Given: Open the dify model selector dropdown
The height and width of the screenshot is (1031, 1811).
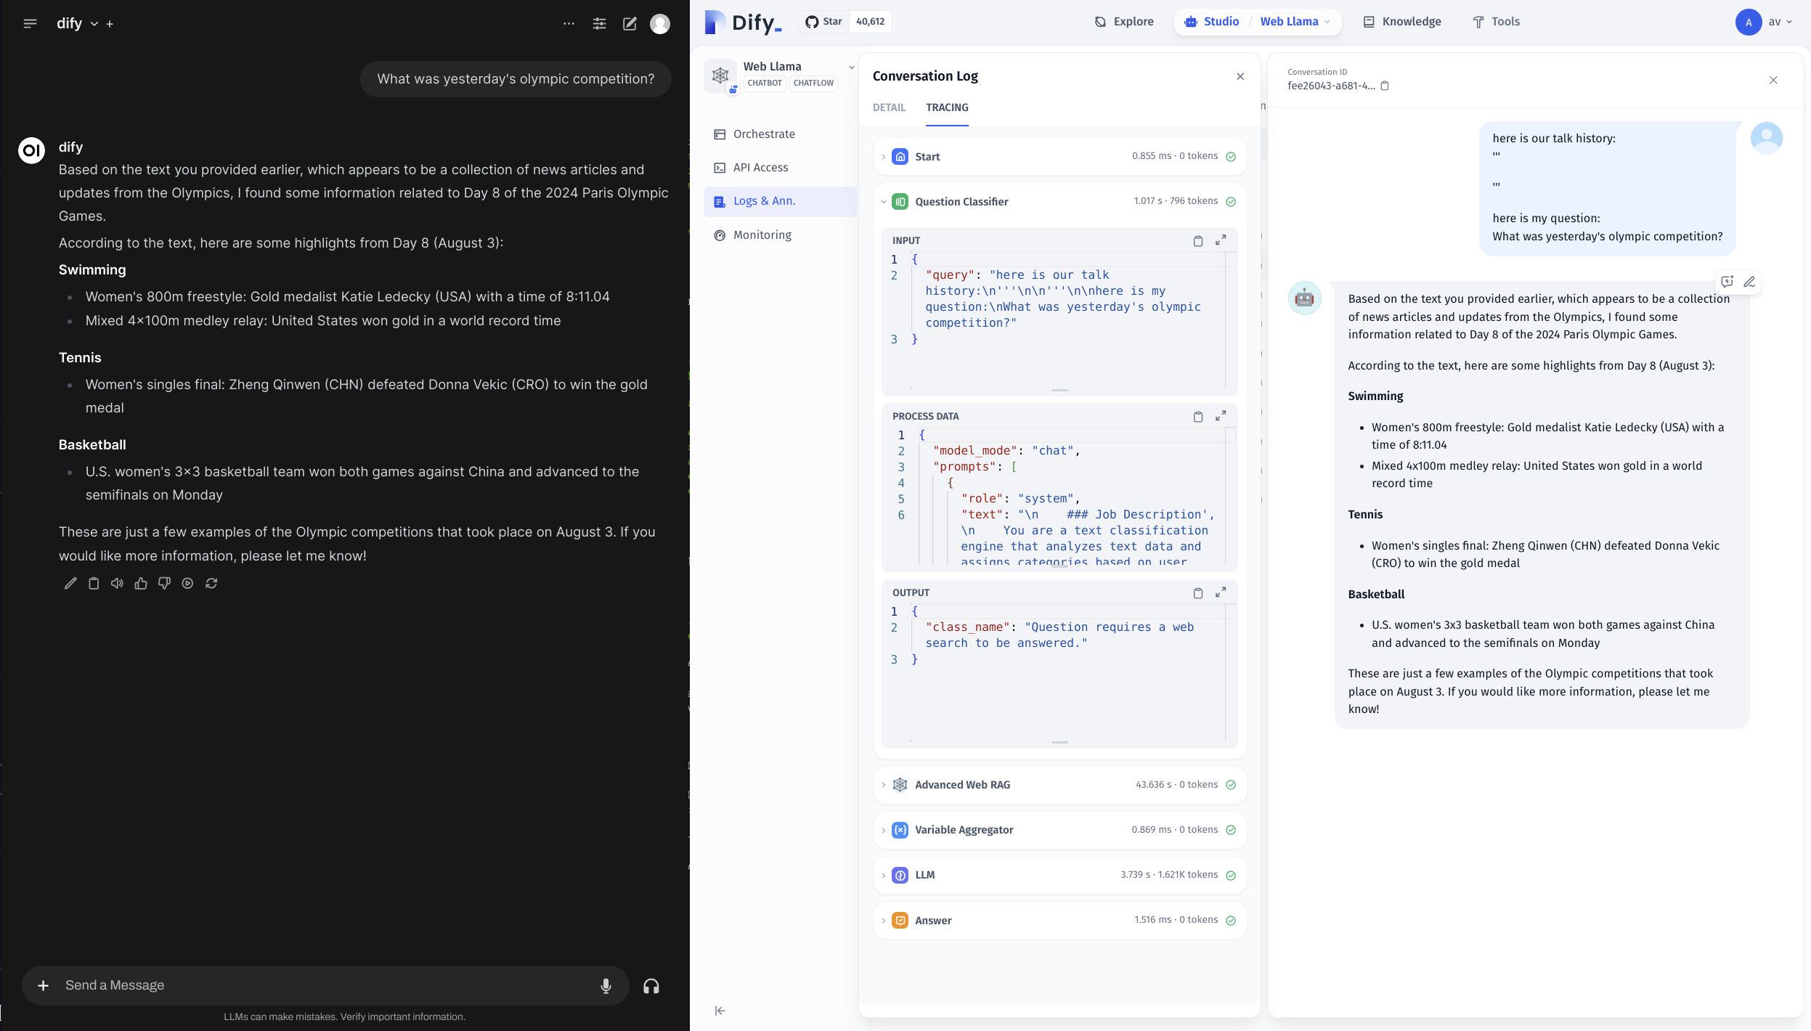Looking at the screenshot, I should click(77, 23).
